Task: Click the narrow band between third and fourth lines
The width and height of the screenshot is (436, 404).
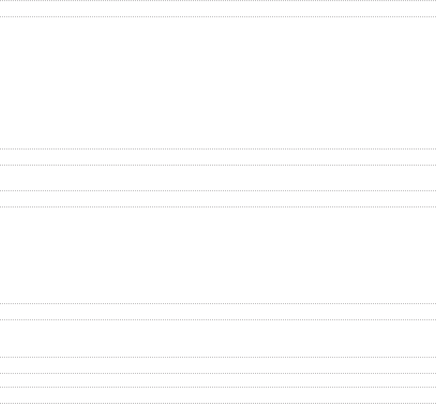Action: click(218, 157)
